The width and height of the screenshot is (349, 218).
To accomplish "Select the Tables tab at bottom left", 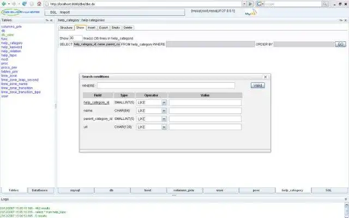I will coord(14,190).
